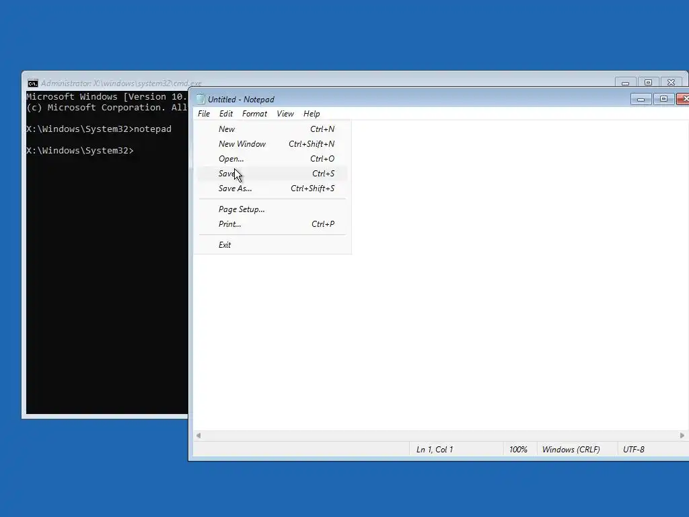Close the Command Prompt window
This screenshot has height=517, width=689.
671,83
